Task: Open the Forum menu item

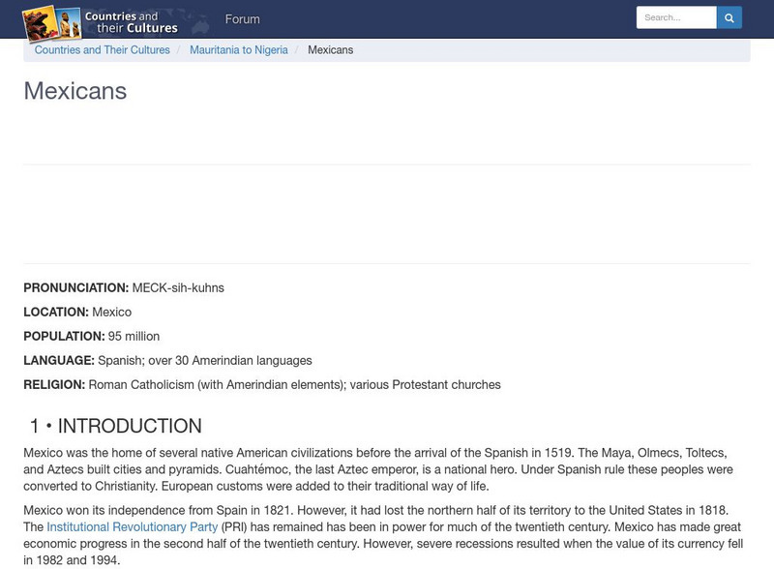Action: [x=242, y=19]
